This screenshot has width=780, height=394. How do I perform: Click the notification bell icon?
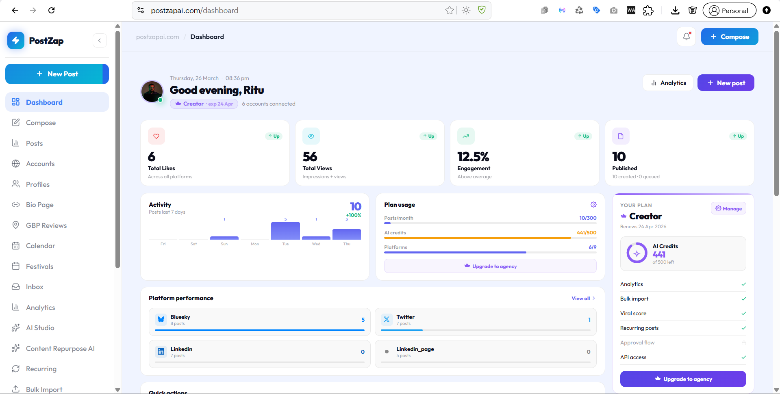coord(687,37)
